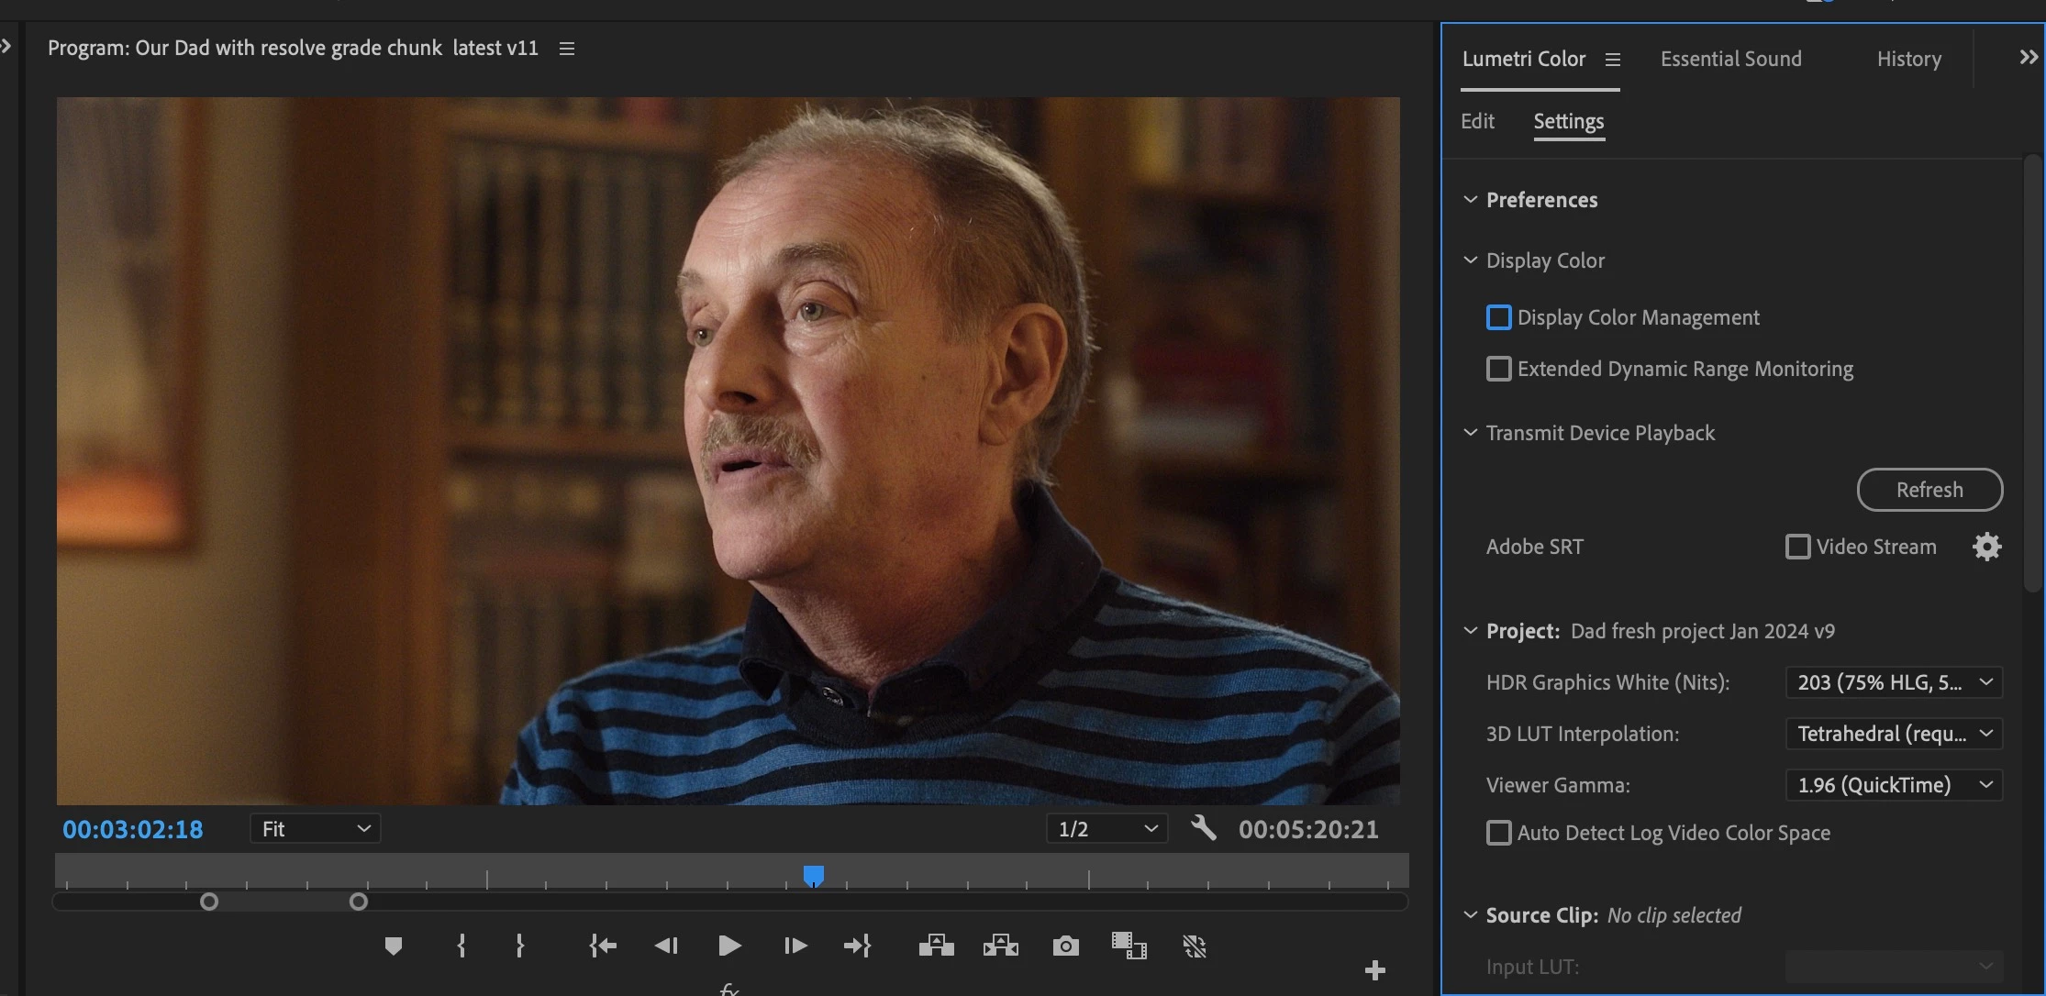Toggle Extended Dynamic Range Monitoring
Image resolution: width=2046 pixels, height=996 pixels.
click(1498, 369)
